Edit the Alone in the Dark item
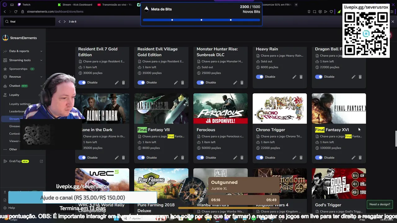 click(117, 158)
